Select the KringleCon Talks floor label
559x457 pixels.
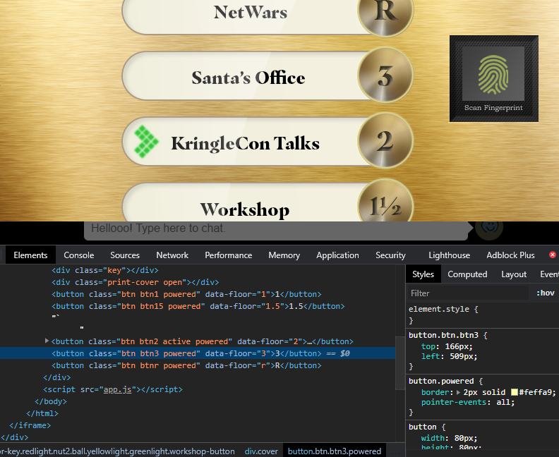point(246,143)
